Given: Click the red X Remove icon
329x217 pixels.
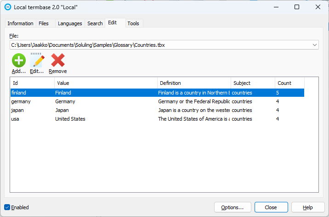Looking at the screenshot, I should [x=58, y=61].
